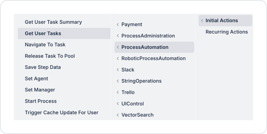Collapse the ProcessAutomation chevron arrow

118,47
